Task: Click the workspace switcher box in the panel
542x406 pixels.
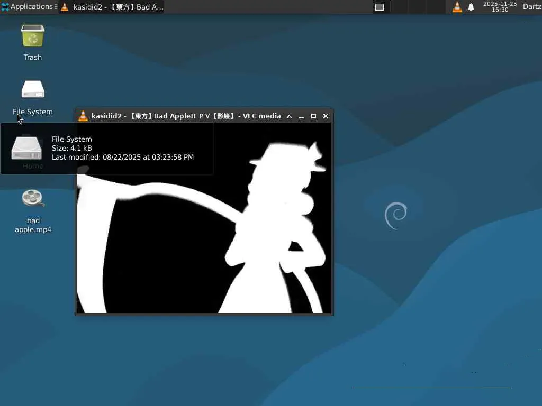Action: tap(380, 7)
